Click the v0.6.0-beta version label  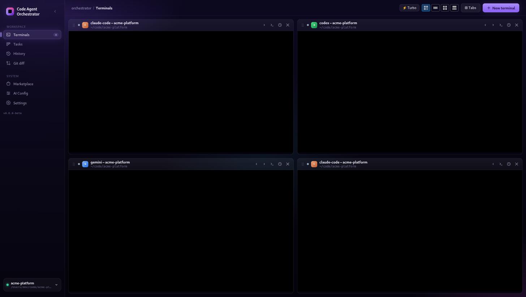[13, 113]
